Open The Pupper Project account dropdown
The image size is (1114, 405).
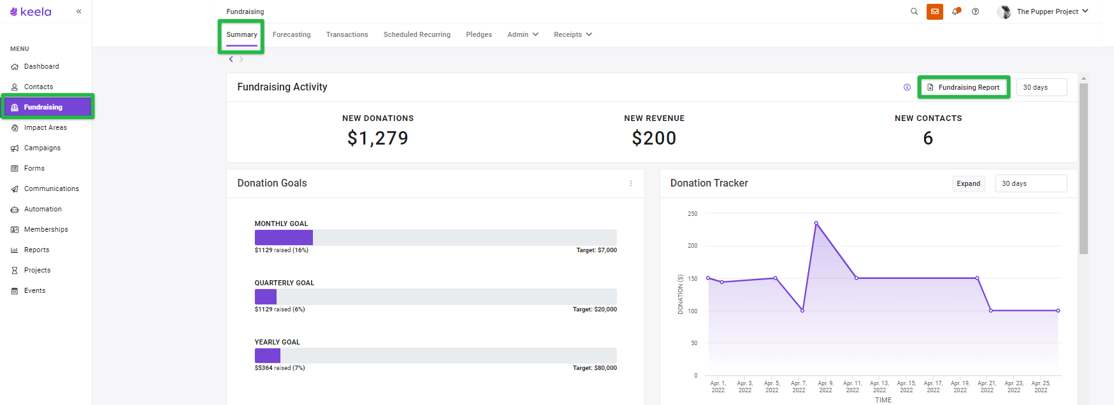tap(1044, 11)
